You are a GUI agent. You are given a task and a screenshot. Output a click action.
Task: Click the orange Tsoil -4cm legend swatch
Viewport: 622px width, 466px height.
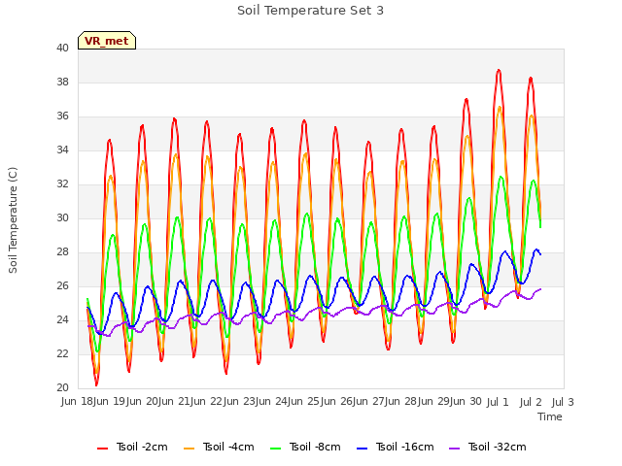tap(190, 449)
